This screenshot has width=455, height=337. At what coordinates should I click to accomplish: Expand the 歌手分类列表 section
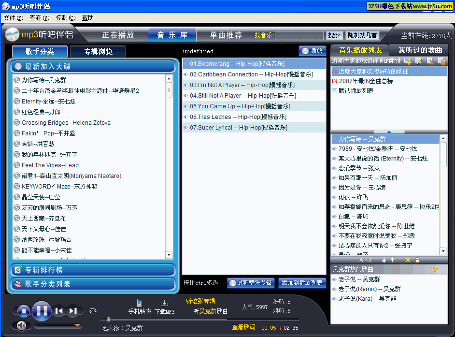[x=93, y=284]
